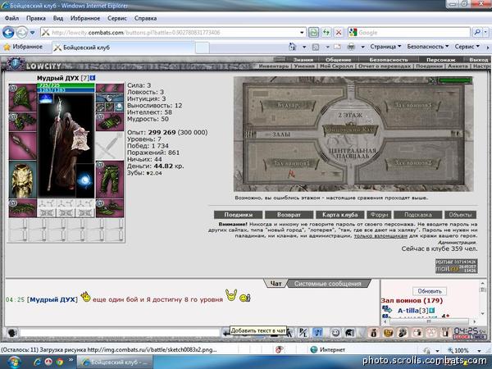Screen dimensions: 492x369
Task: Click the Windows Start orb
Action: pos(13,362)
